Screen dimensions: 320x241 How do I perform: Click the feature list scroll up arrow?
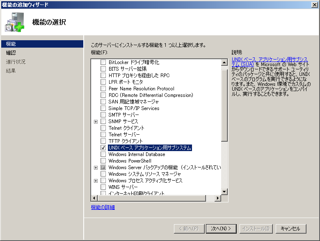[224, 62]
